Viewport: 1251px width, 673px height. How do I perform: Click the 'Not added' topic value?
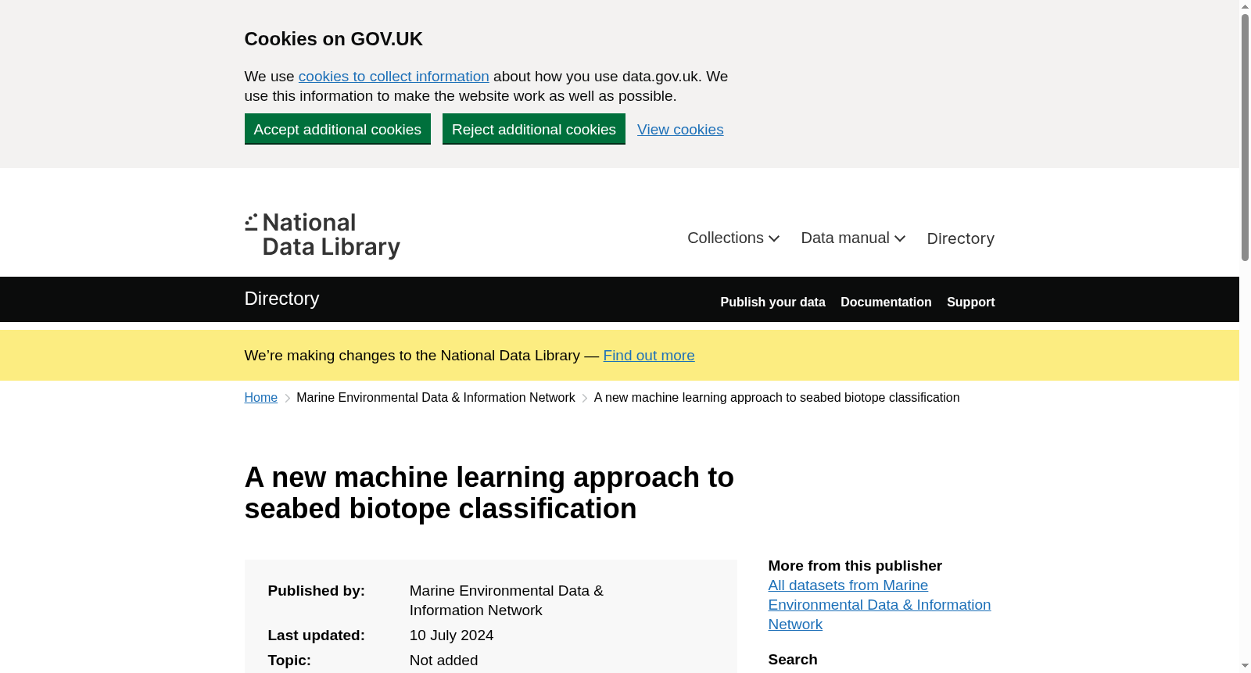click(x=444, y=660)
